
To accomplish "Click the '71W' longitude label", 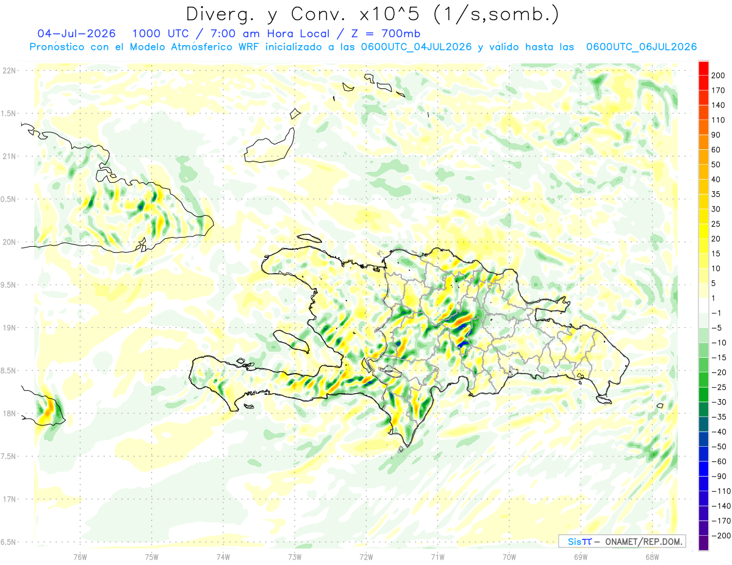I will 437,556.
